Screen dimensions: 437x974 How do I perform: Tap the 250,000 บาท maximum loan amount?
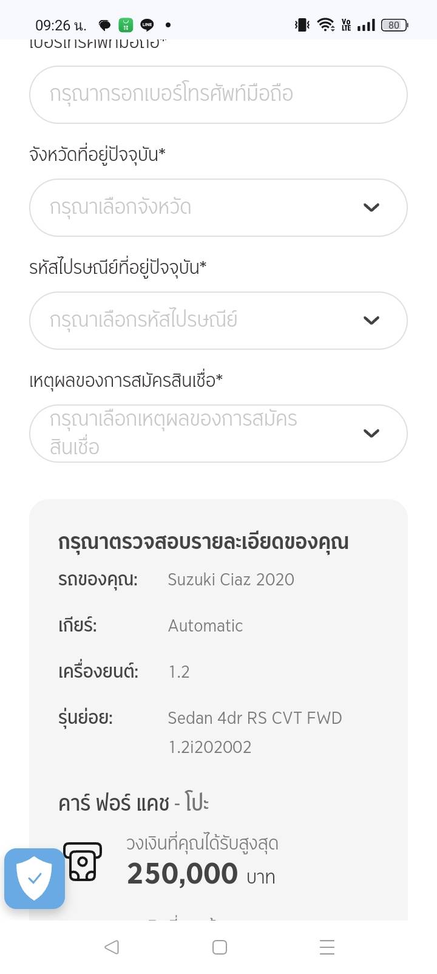pos(201,874)
